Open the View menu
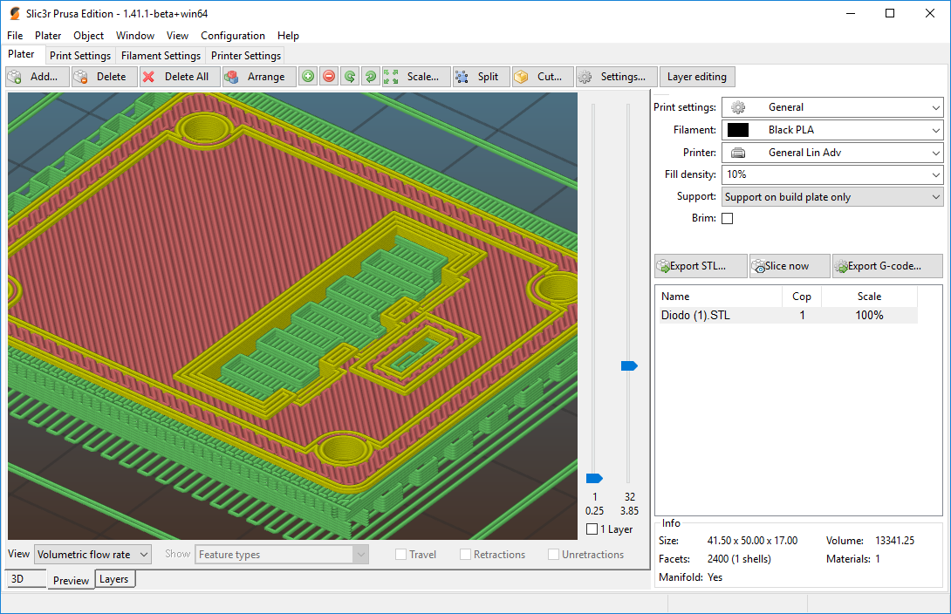Image resolution: width=951 pixels, height=614 pixels. pyautogui.click(x=178, y=36)
